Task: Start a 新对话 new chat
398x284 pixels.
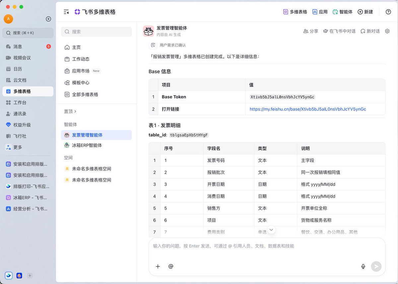Action: tap(370, 31)
